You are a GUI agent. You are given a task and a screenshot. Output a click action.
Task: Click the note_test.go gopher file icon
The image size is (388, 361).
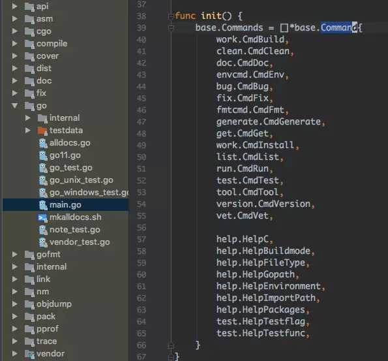[43, 230]
